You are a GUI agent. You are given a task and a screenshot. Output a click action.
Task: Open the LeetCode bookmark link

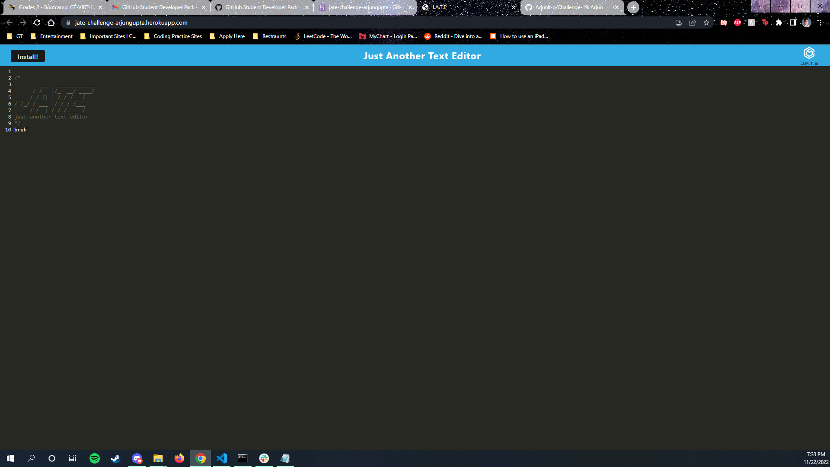323,36
